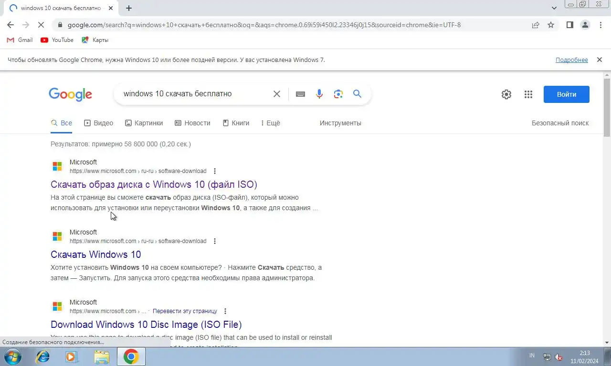The image size is (611, 366).
Task: Open the Chrome side panel
Action: pyautogui.click(x=569, y=25)
